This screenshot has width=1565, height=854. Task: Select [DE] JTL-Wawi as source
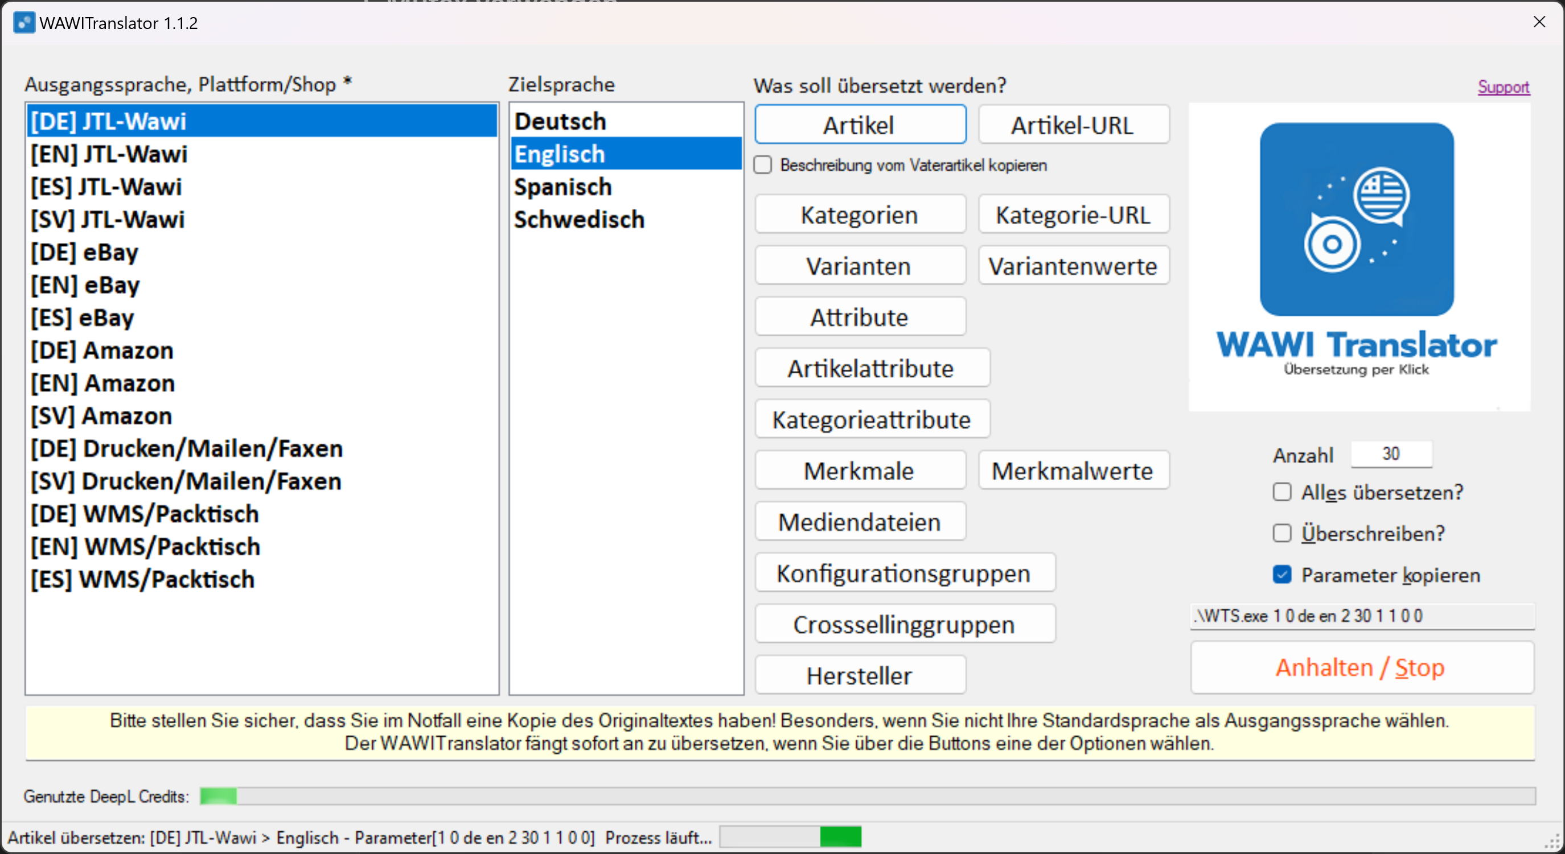(x=262, y=121)
